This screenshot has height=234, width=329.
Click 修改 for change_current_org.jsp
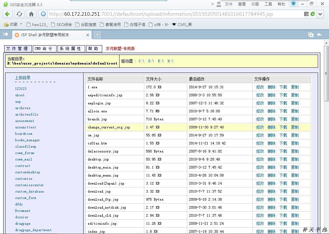pos(260,127)
